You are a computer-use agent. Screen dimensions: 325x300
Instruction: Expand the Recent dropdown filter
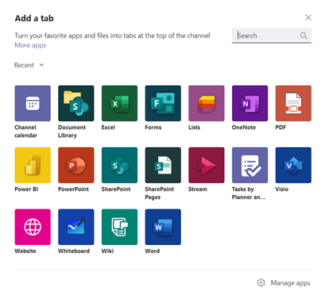(x=29, y=65)
